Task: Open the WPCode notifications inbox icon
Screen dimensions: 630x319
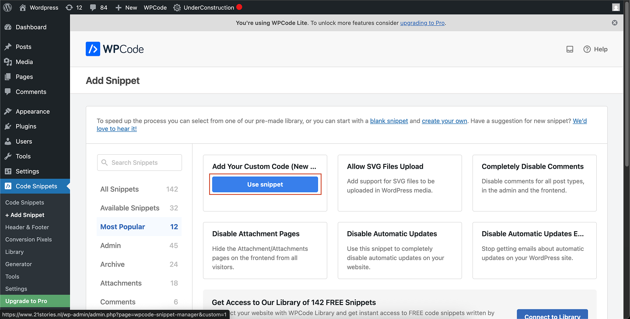Action: click(x=570, y=49)
